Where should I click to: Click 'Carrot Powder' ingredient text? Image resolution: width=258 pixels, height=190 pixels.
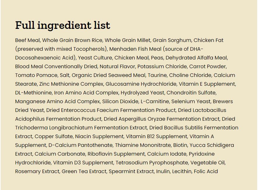(x=208, y=66)
